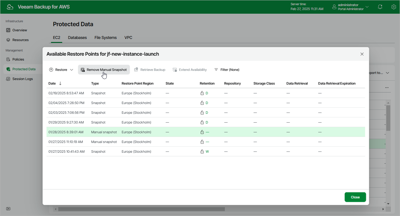This screenshot has height=216, width=400.
Task: Click the horizontal scrollbar at the bottom
Action: 141,209
